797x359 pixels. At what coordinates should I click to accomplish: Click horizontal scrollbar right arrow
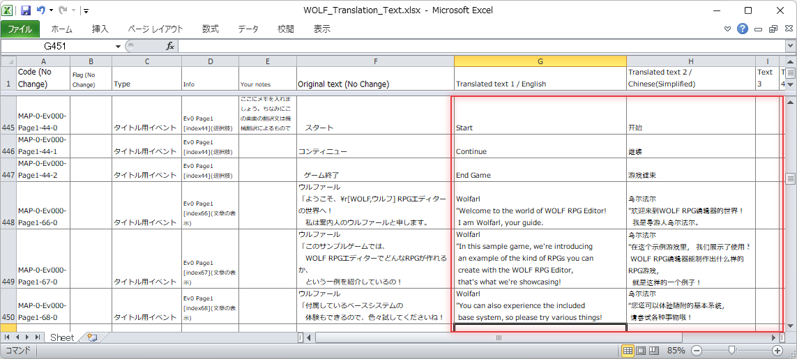(774, 337)
